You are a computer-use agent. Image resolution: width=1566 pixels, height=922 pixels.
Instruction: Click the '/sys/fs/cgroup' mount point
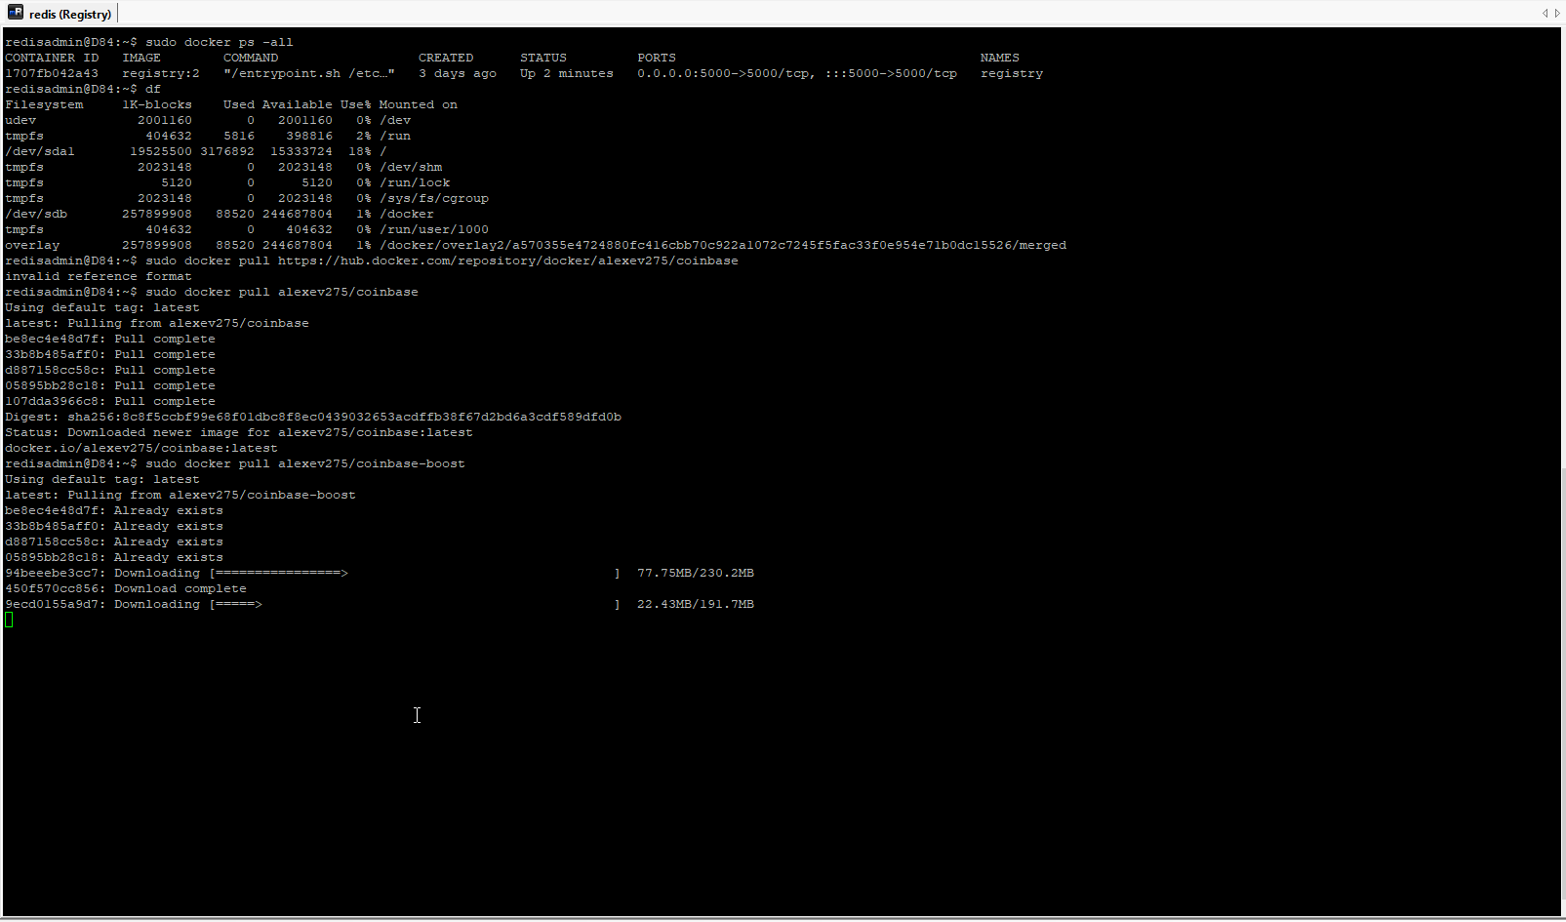pyautogui.click(x=434, y=198)
